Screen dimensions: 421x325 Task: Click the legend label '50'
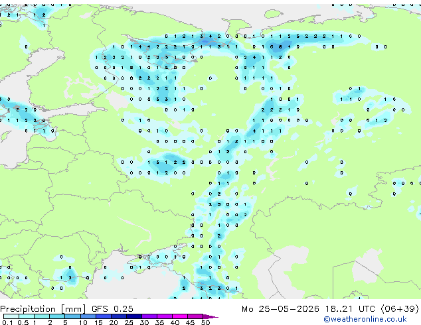click(205, 322)
